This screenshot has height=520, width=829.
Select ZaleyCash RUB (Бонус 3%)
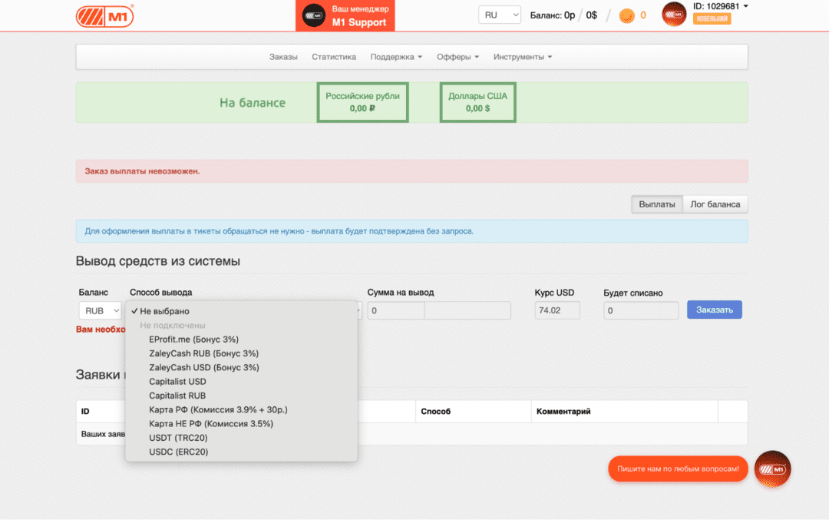(x=241, y=353)
